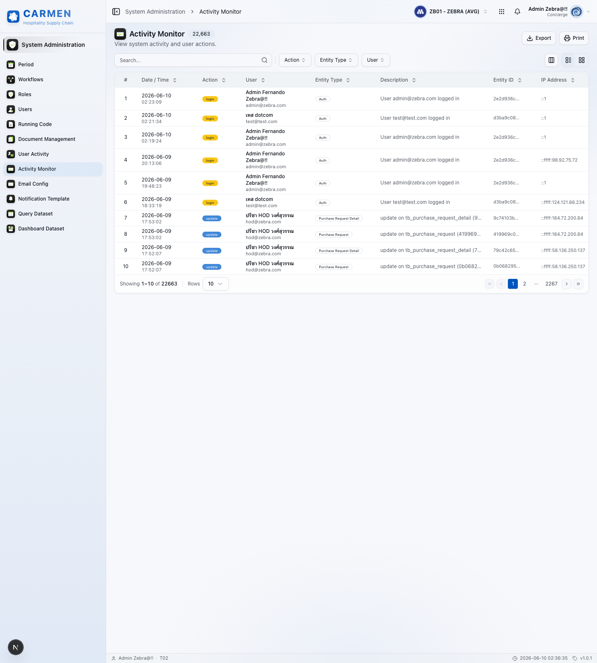Screen dimensions: 597x663
Task: Open the Entity Type filter dropdown
Action: click(336, 60)
